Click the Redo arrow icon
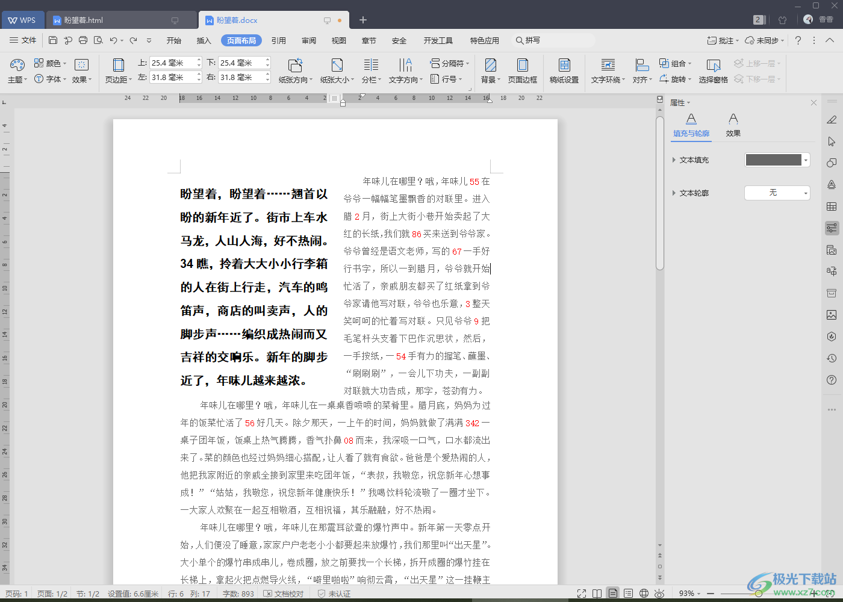 [133, 40]
